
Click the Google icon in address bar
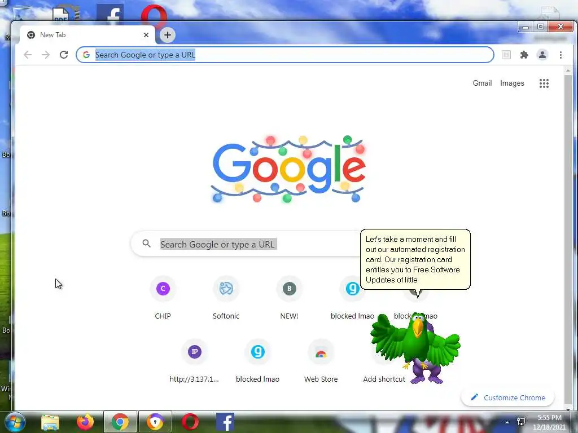click(86, 55)
